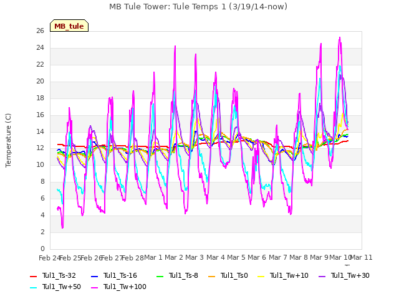Screen dimensions: 399x299
Task: Click the 20 y-axis tick label
Action: point(40,82)
